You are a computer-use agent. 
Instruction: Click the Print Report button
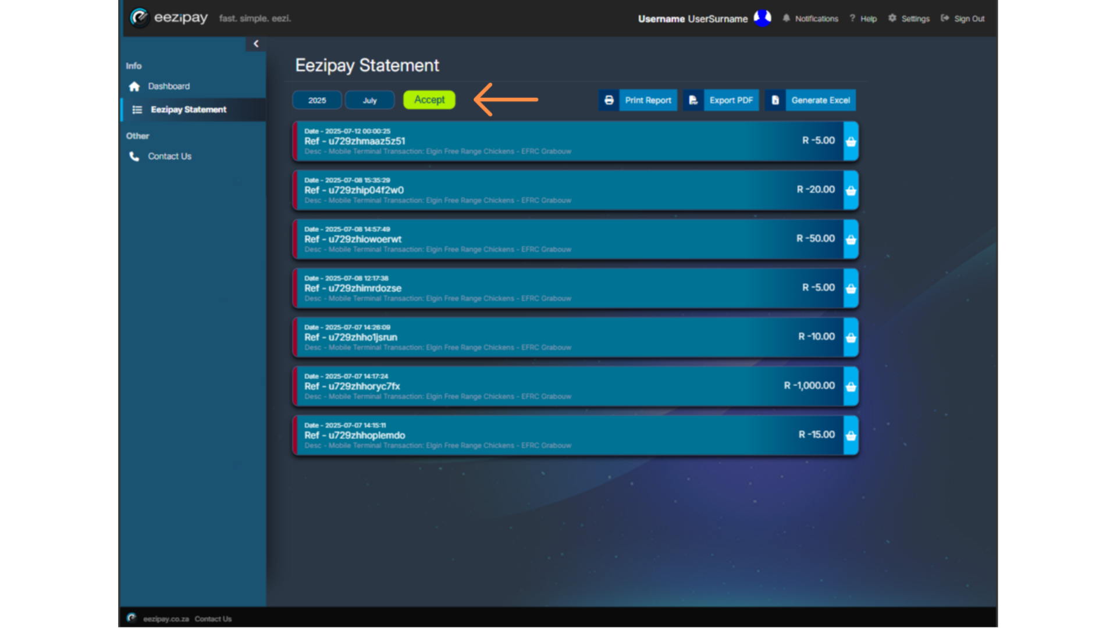[638, 100]
